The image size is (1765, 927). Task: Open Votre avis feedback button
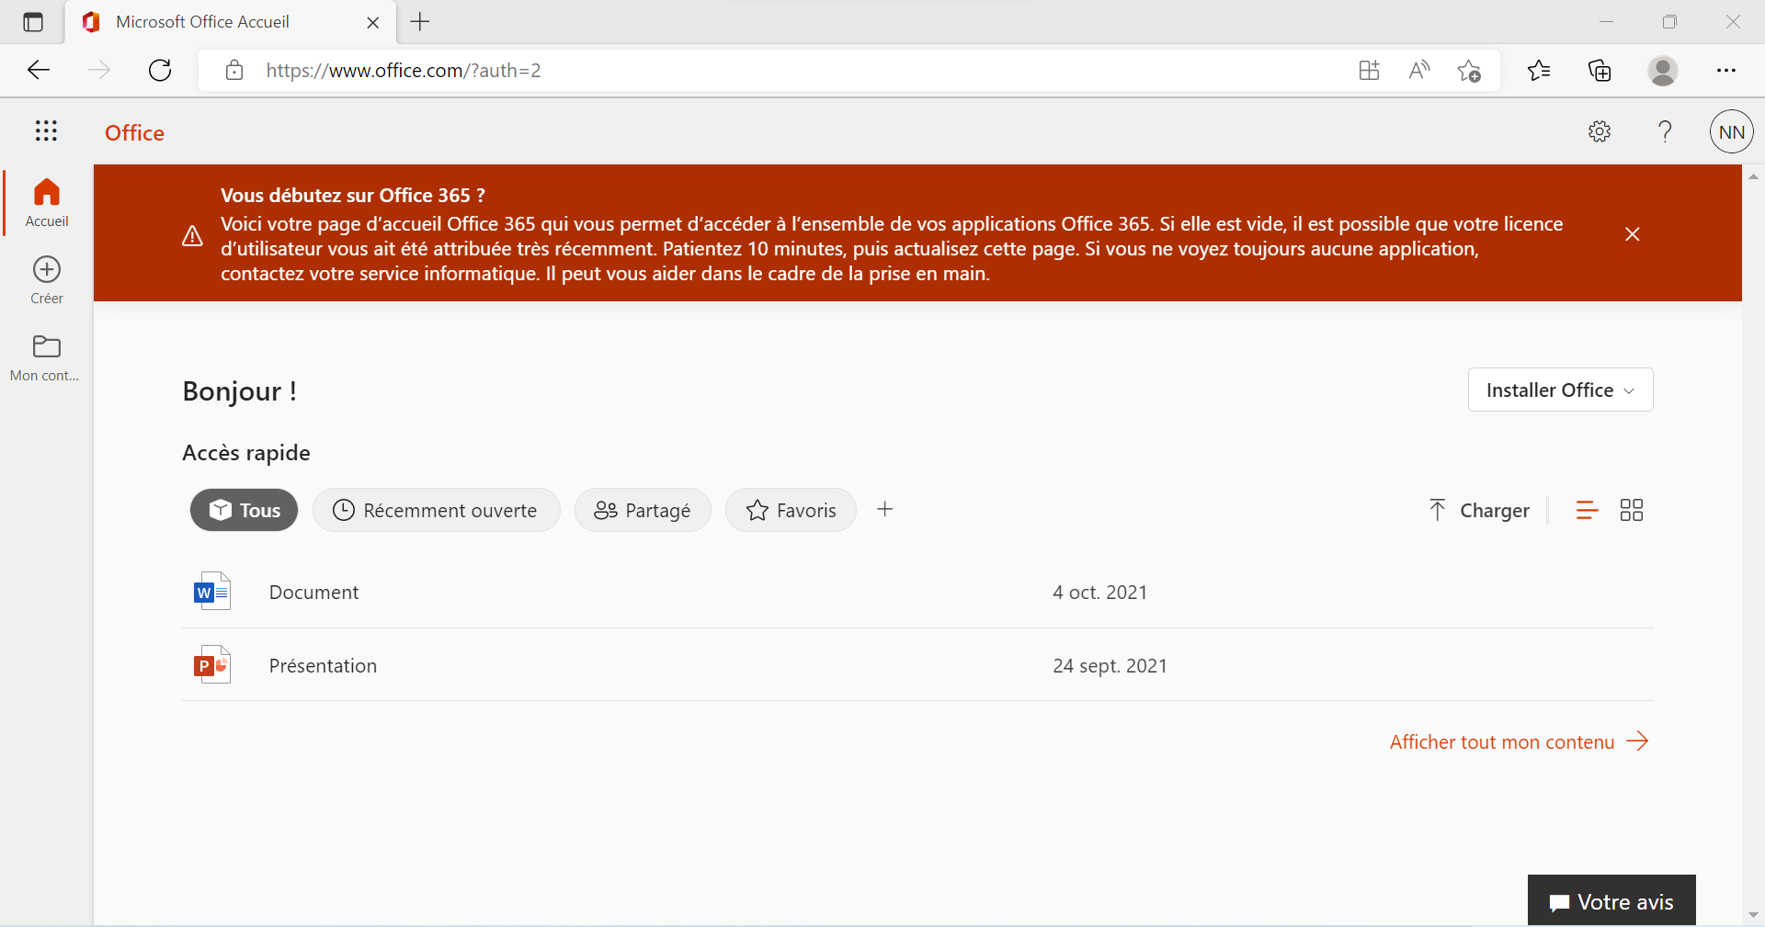(1611, 900)
